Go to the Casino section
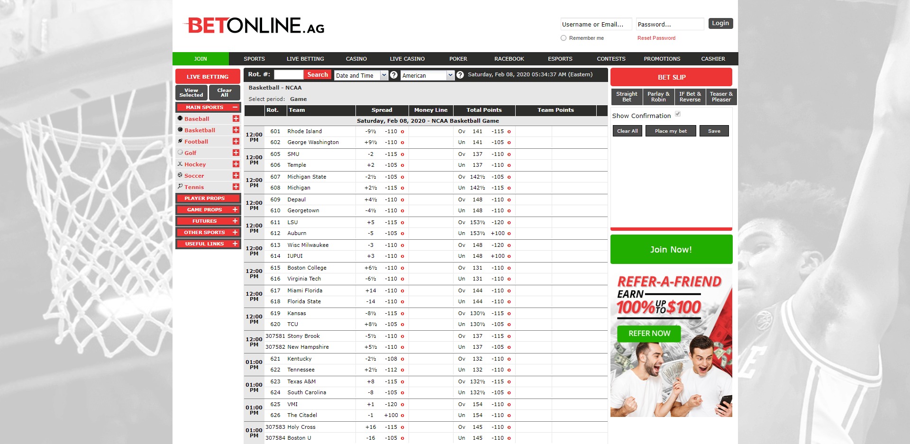Screen dimensions: 910x444 pos(356,59)
